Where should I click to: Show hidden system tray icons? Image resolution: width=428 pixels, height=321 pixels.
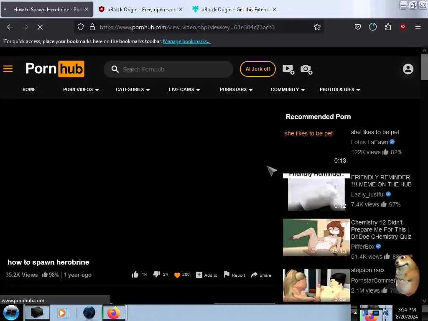click(355, 313)
